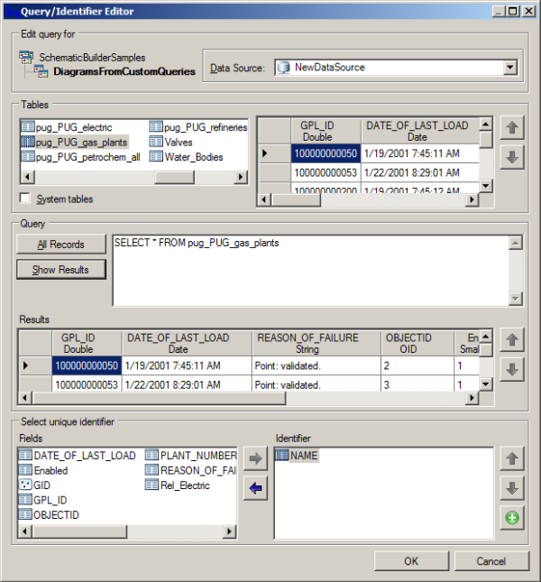
Task: Click the add identifier green plus icon
Action: pyautogui.click(x=511, y=519)
